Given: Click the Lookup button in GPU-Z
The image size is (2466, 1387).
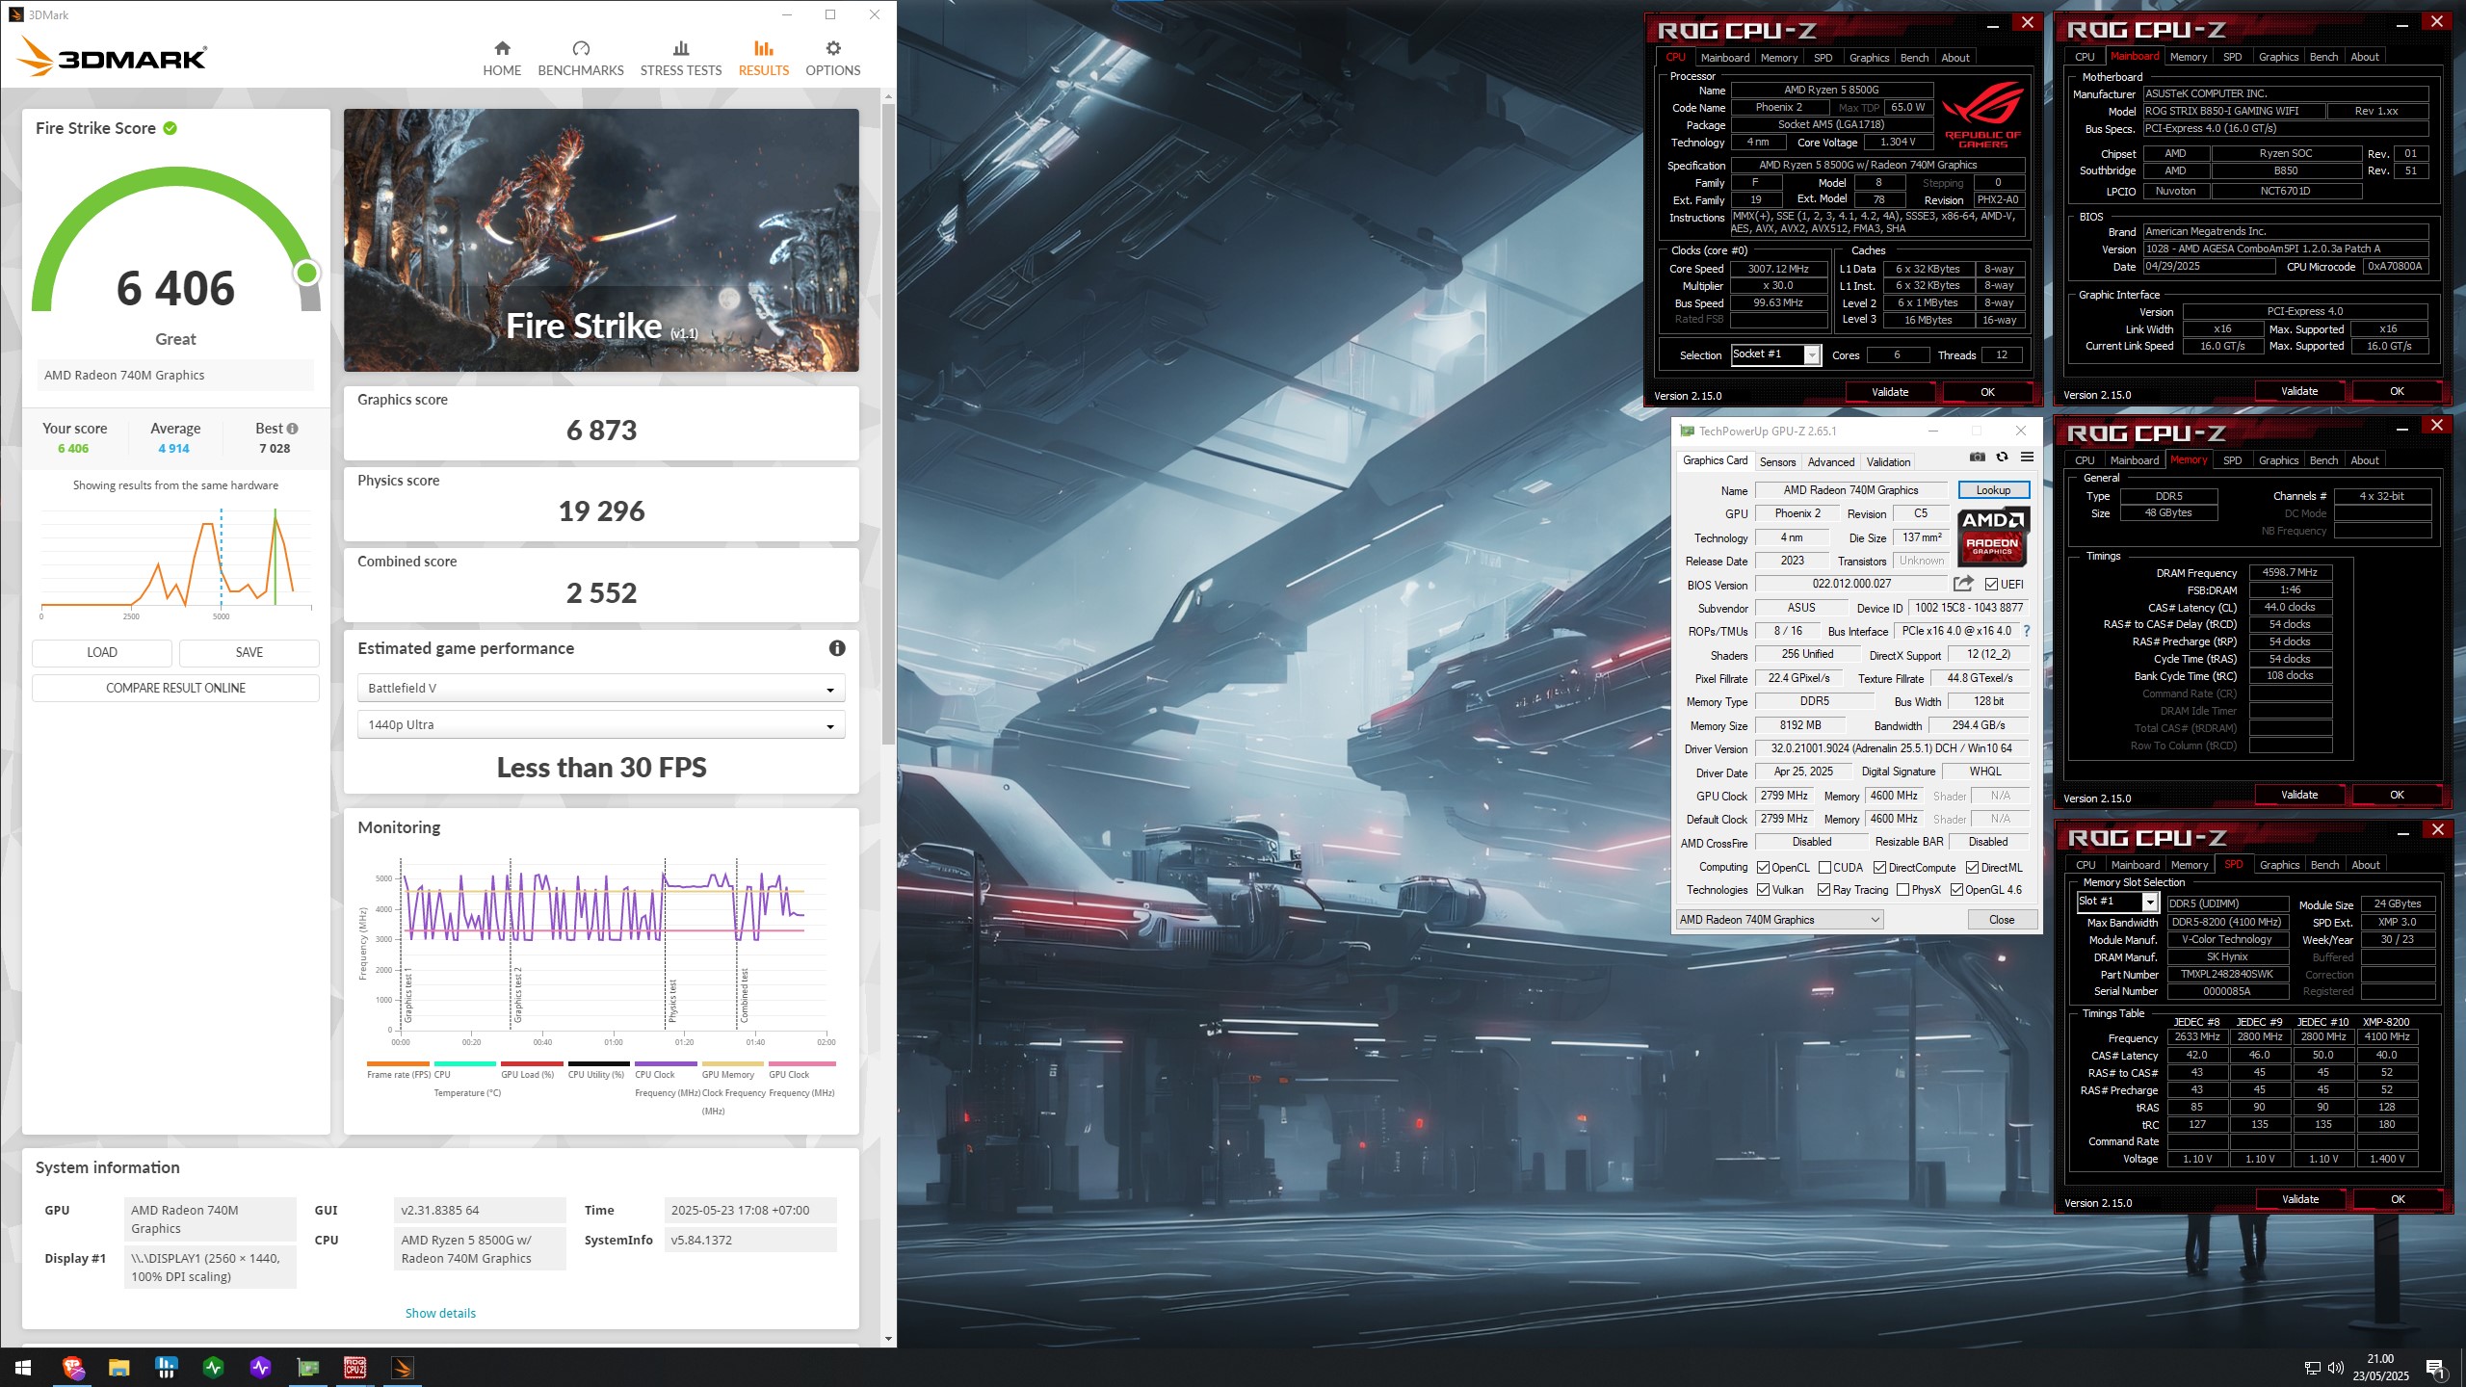Looking at the screenshot, I should tap(1993, 490).
